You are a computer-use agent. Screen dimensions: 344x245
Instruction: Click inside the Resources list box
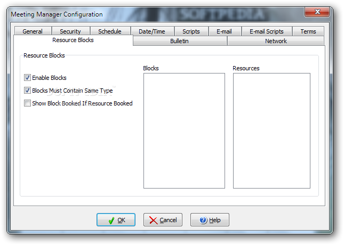[x=271, y=130]
